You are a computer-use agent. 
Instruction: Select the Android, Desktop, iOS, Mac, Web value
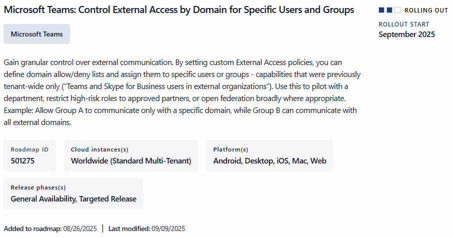(269, 161)
